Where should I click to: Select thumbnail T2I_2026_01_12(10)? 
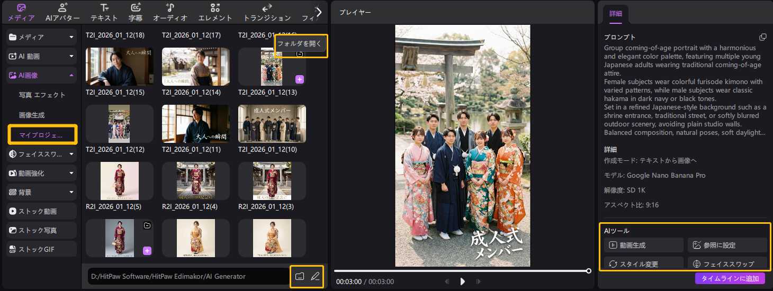click(272, 124)
